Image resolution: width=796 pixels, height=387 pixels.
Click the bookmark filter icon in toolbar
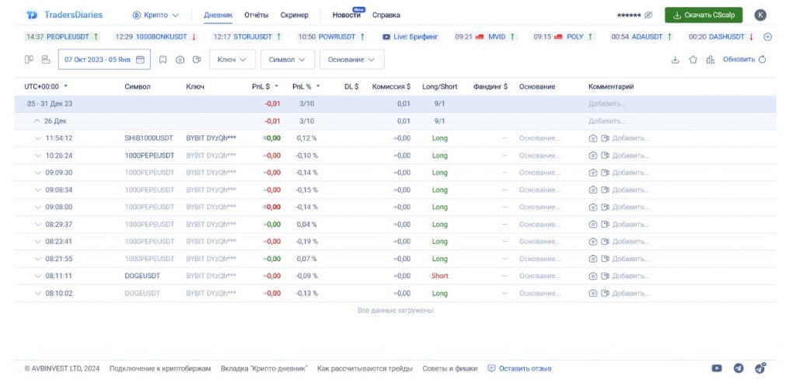tap(163, 59)
